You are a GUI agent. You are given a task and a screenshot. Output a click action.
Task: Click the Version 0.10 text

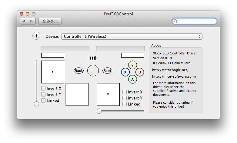pos(162,58)
